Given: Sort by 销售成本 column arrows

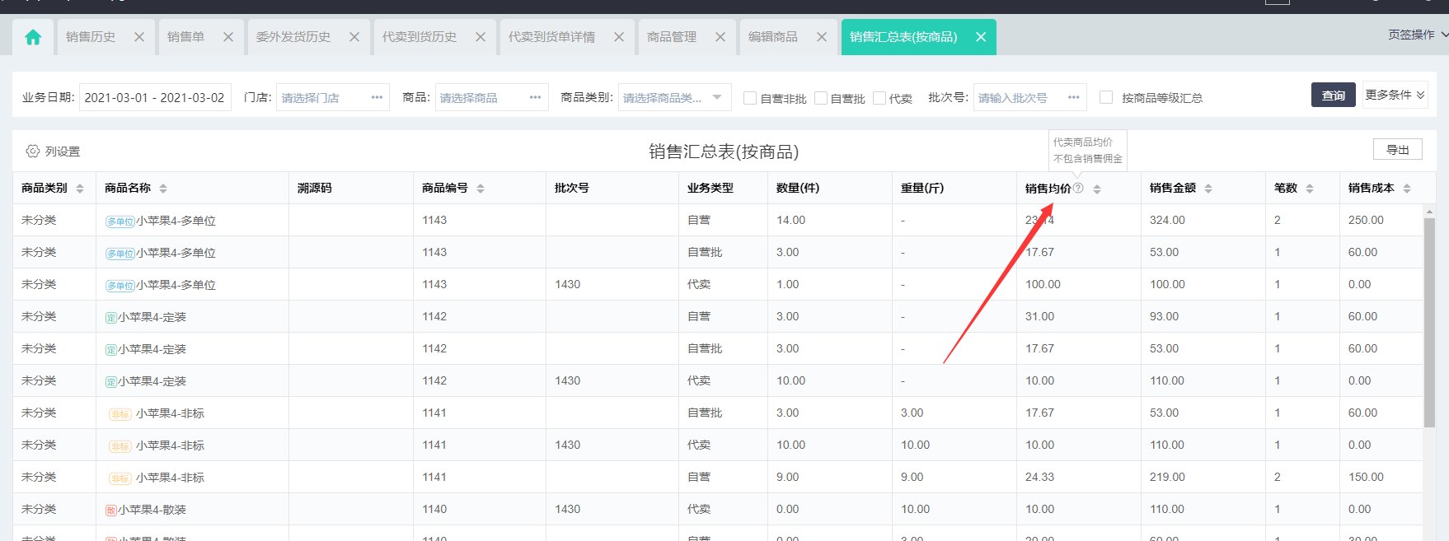Looking at the screenshot, I should click(x=1407, y=189).
